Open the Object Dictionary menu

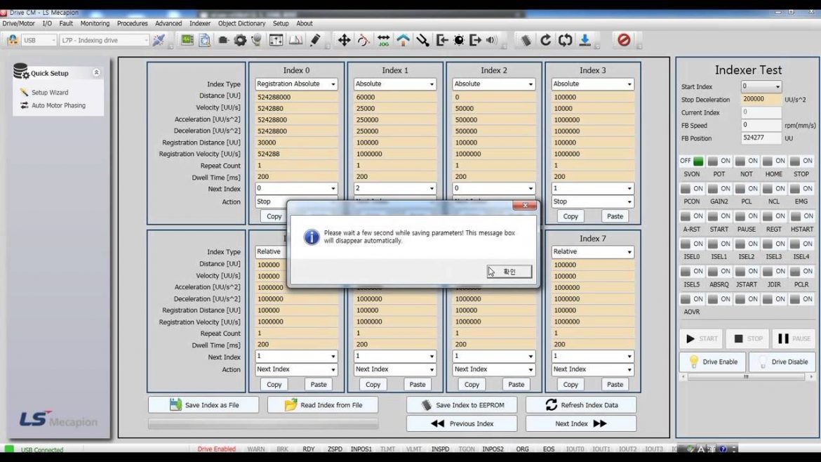[241, 24]
